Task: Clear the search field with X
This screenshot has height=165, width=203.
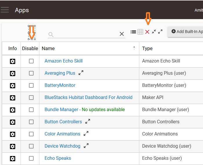Action: [x=122, y=34]
